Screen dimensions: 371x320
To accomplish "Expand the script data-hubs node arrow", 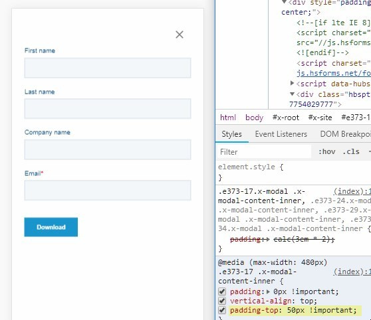I will (292, 83).
